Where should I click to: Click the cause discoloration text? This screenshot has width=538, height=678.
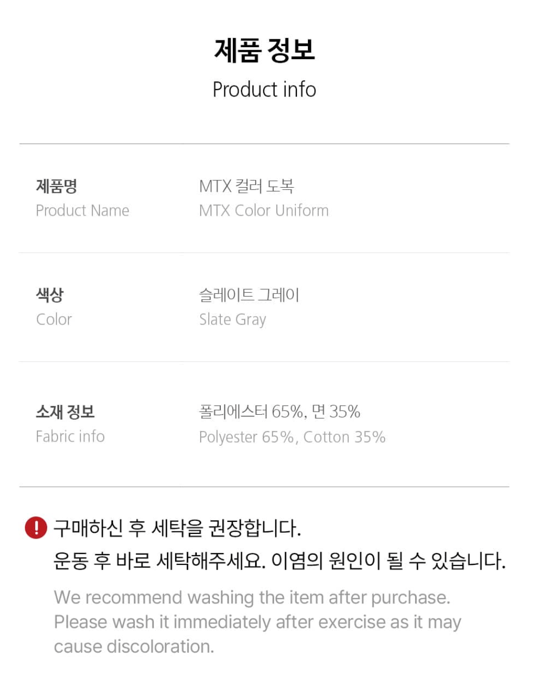click(134, 646)
